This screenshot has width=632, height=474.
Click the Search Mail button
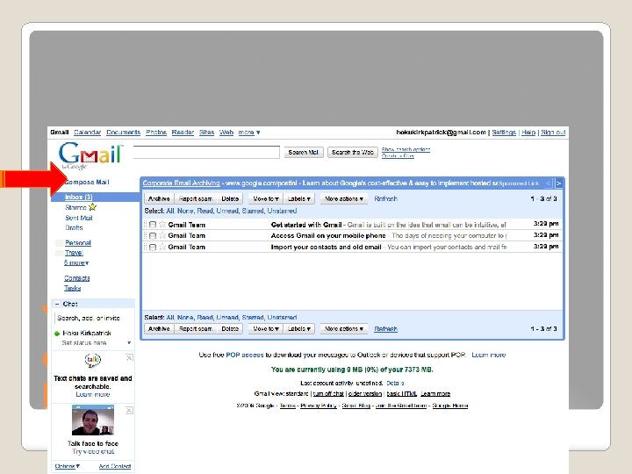pyautogui.click(x=304, y=153)
